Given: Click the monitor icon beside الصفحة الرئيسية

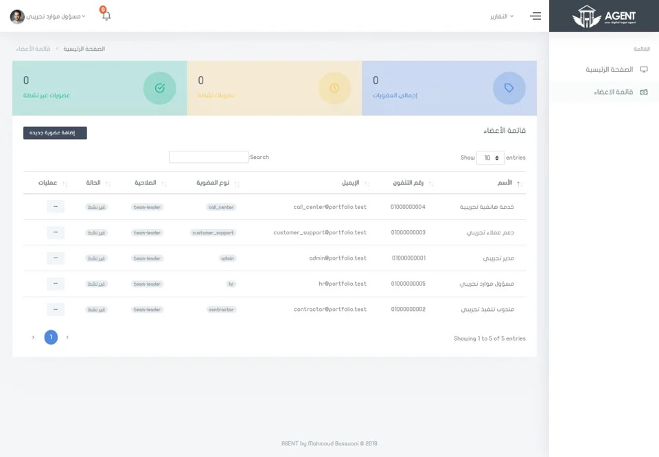Looking at the screenshot, I should [643, 69].
